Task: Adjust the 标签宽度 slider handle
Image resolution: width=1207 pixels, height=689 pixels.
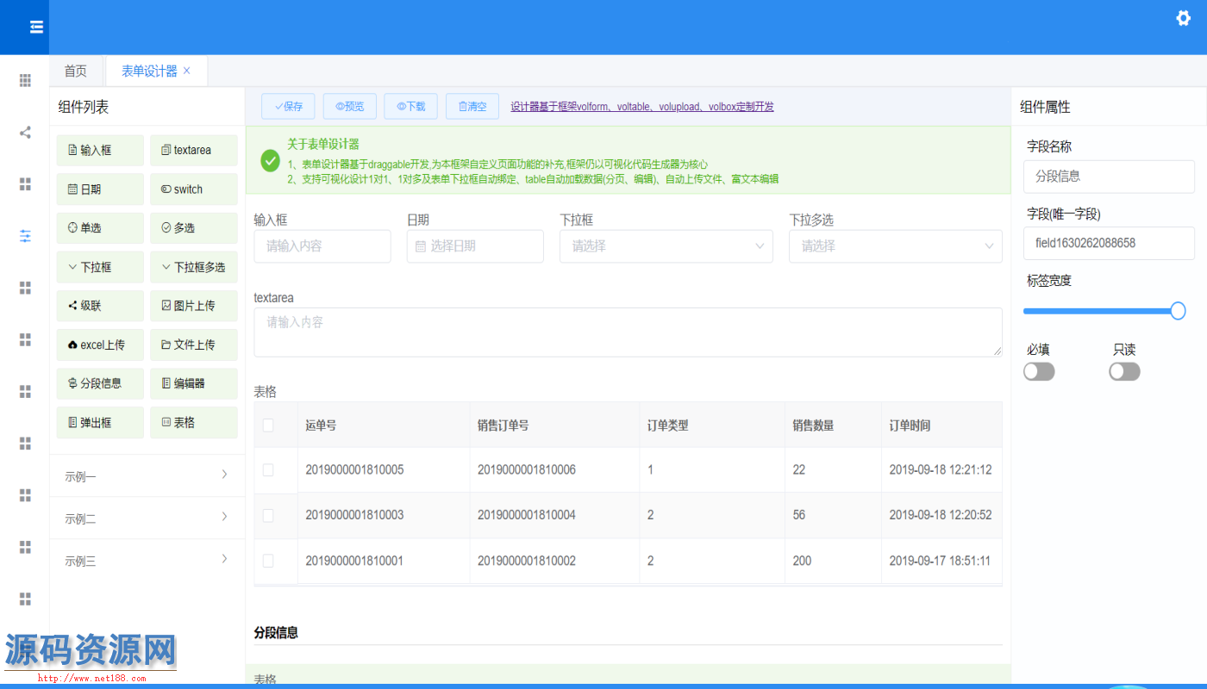Action: pyautogui.click(x=1178, y=311)
